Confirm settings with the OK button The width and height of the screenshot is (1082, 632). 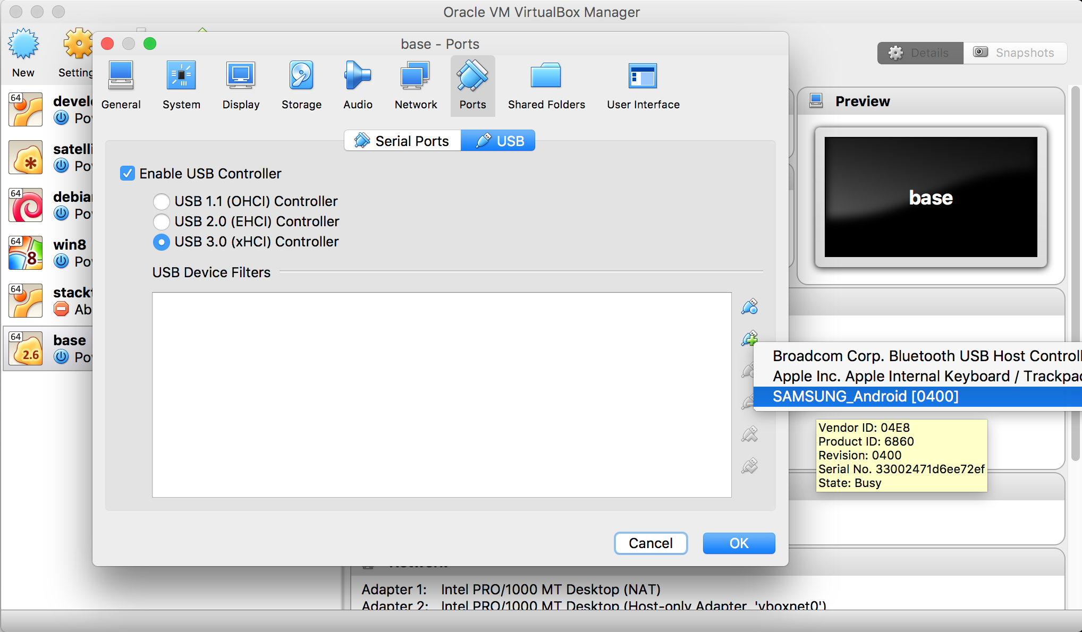point(738,543)
